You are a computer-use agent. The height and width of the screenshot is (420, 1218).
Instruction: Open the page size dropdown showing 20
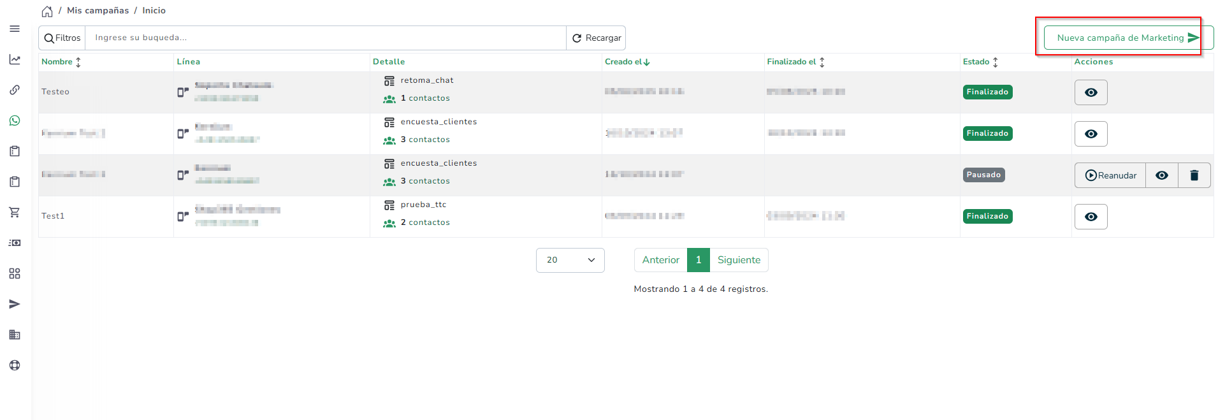570,260
